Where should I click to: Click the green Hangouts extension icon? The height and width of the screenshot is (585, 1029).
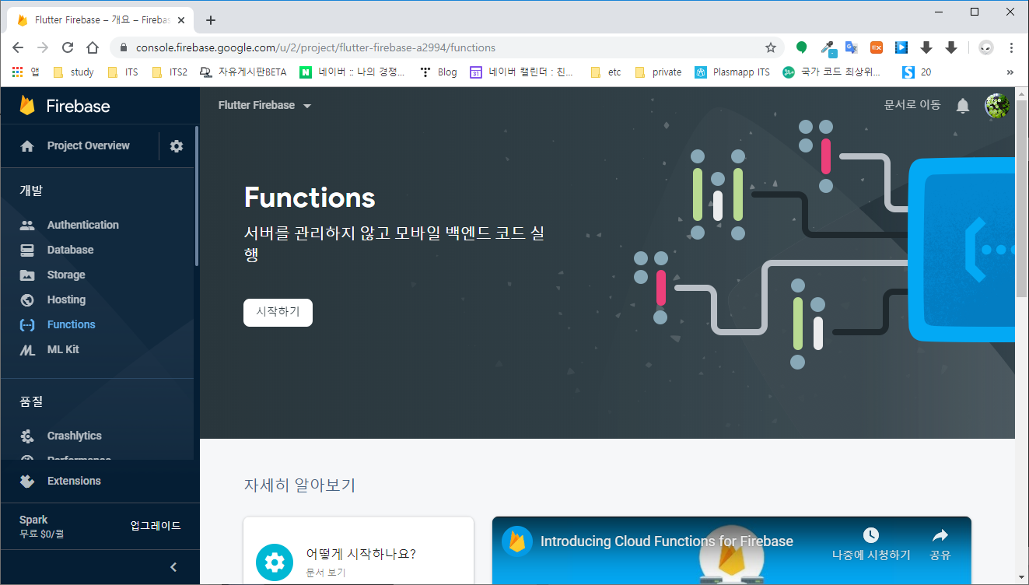tap(802, 47)
